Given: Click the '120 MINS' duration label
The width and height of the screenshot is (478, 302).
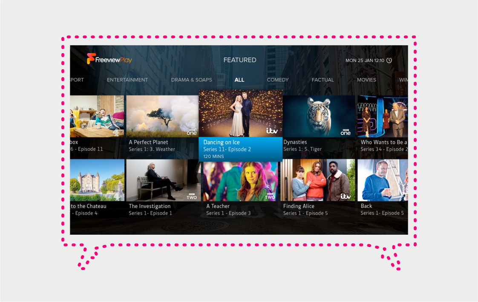Looking at the screenshot, I should (x=214, y=156).
